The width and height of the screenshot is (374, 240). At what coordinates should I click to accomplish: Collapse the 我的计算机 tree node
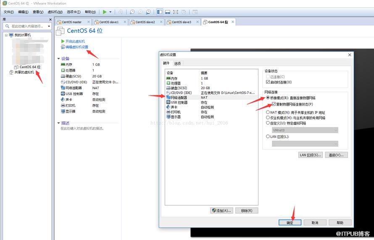coord(6,35)
